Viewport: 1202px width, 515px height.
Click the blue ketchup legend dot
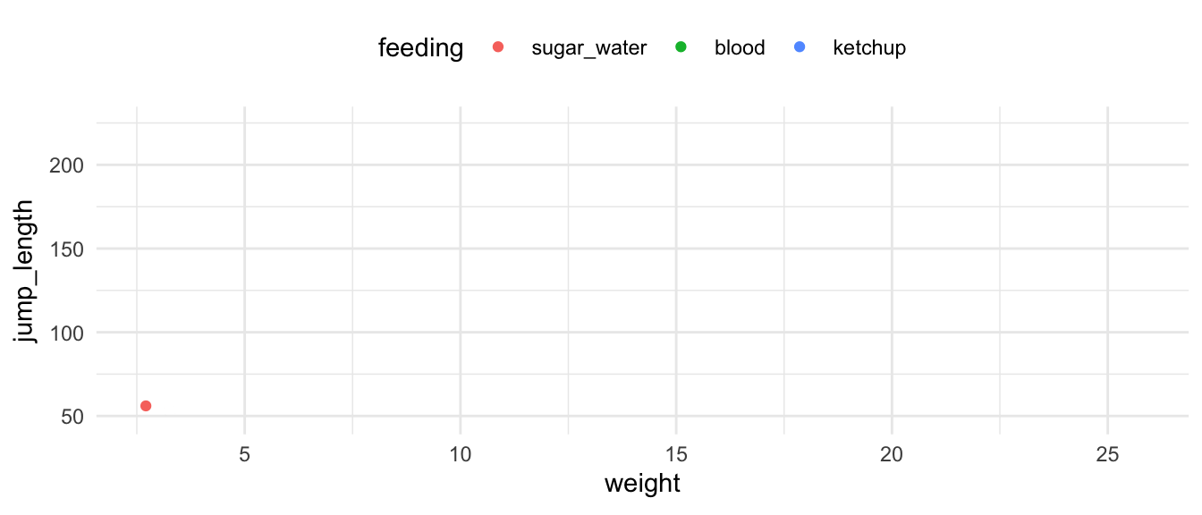(x=799, y=47)
